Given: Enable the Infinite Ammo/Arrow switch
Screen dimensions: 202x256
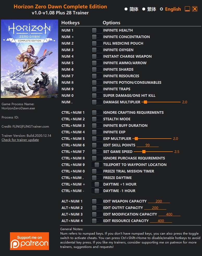Looking at the screenshot, I should (x=96, y=63).
